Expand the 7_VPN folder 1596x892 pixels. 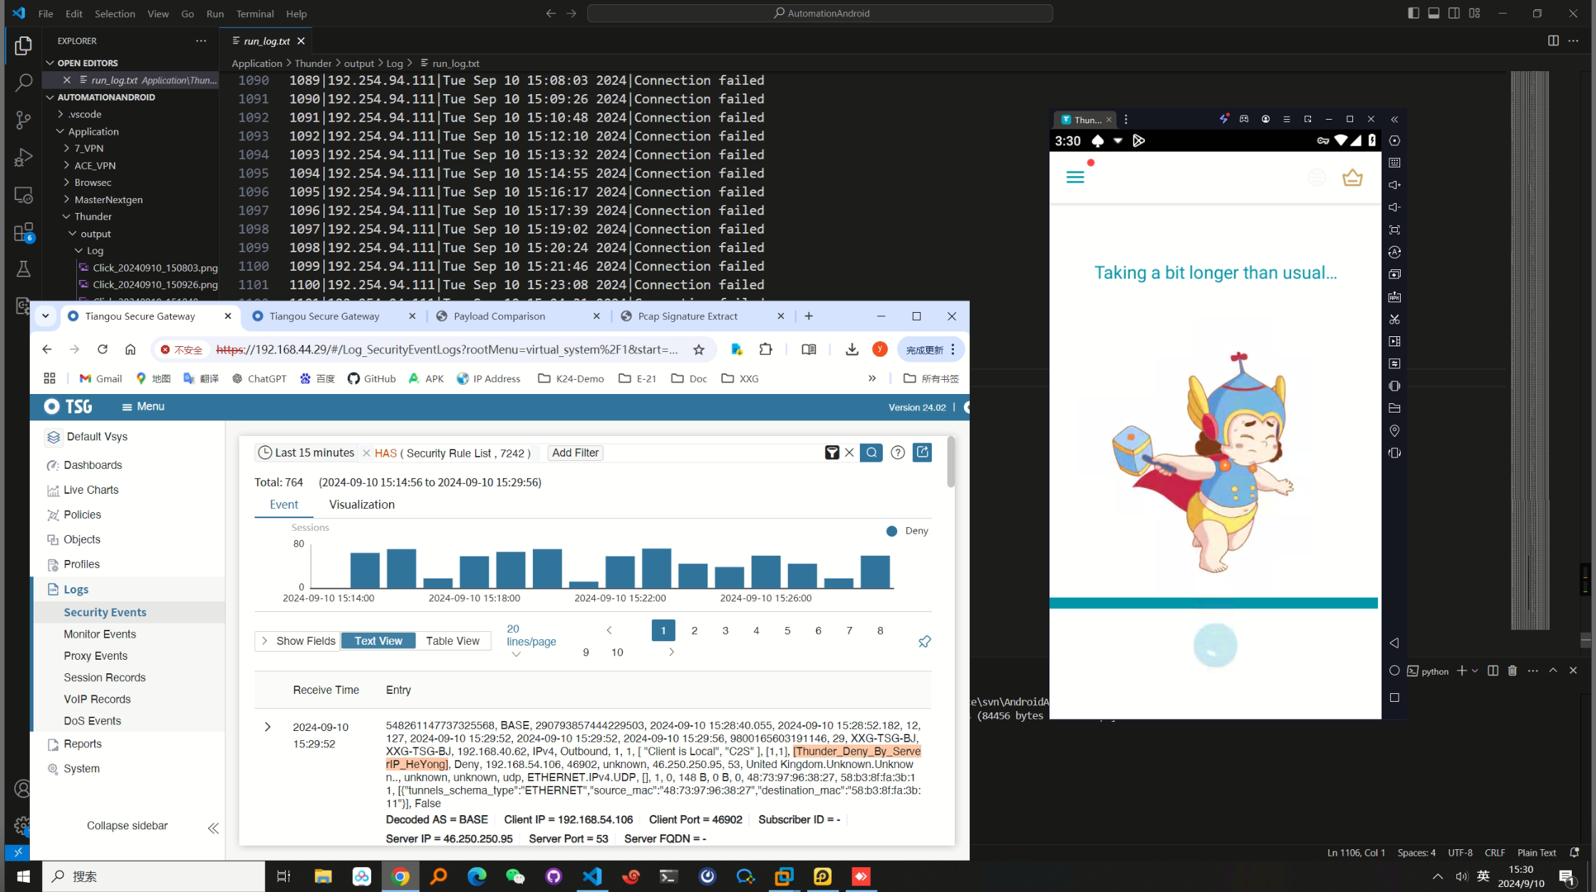click(88, 148)
